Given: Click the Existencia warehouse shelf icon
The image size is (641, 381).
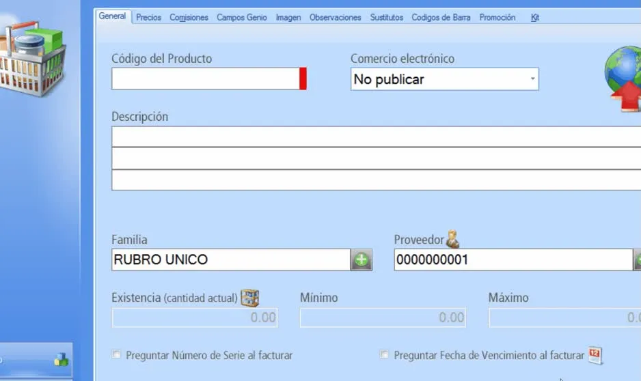Looking at the screenshot, I should point(250,298).
